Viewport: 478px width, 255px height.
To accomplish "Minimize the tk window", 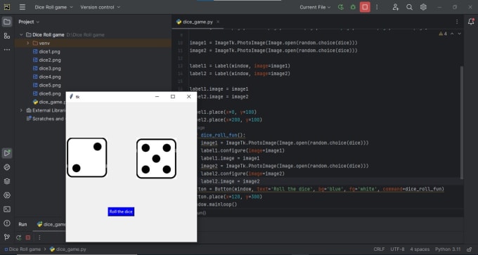I will click(x=157, y=96).
